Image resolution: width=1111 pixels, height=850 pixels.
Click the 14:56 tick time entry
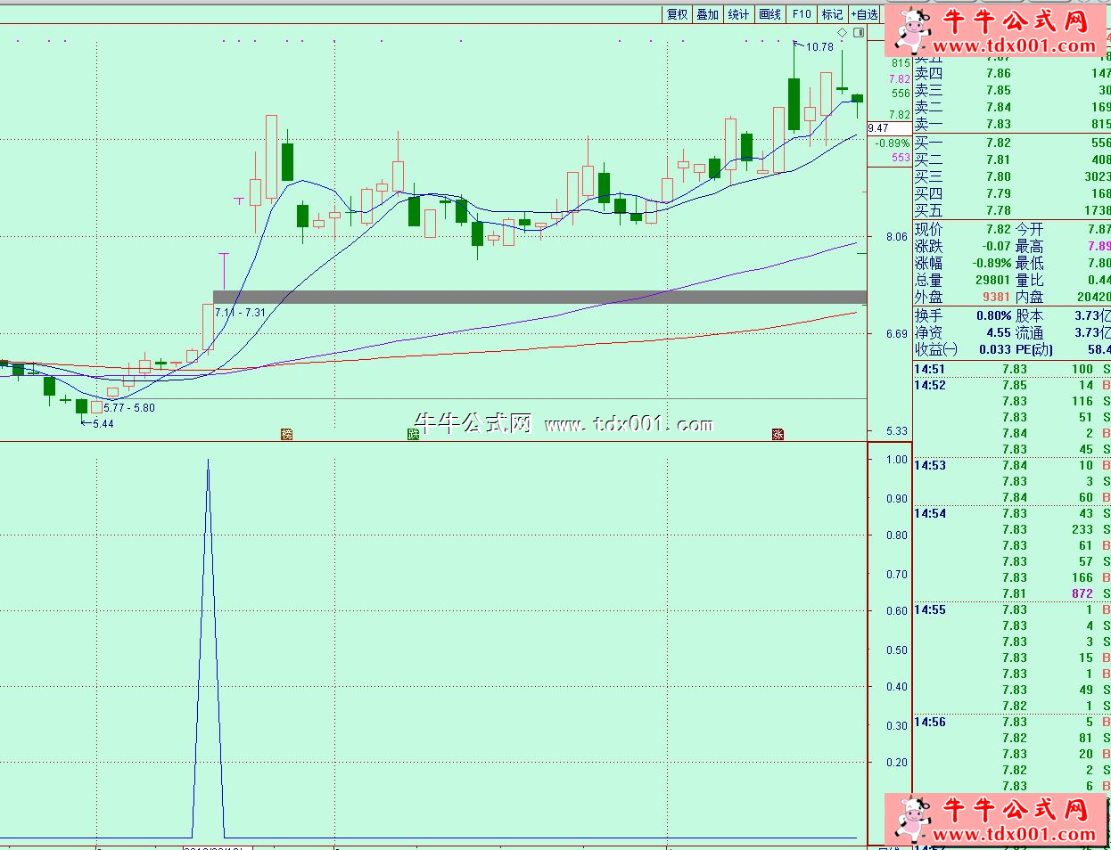point(930,722)
